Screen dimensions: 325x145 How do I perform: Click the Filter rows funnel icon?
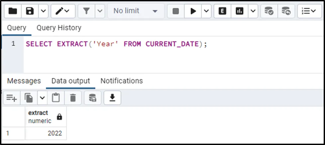click(86, 11)
